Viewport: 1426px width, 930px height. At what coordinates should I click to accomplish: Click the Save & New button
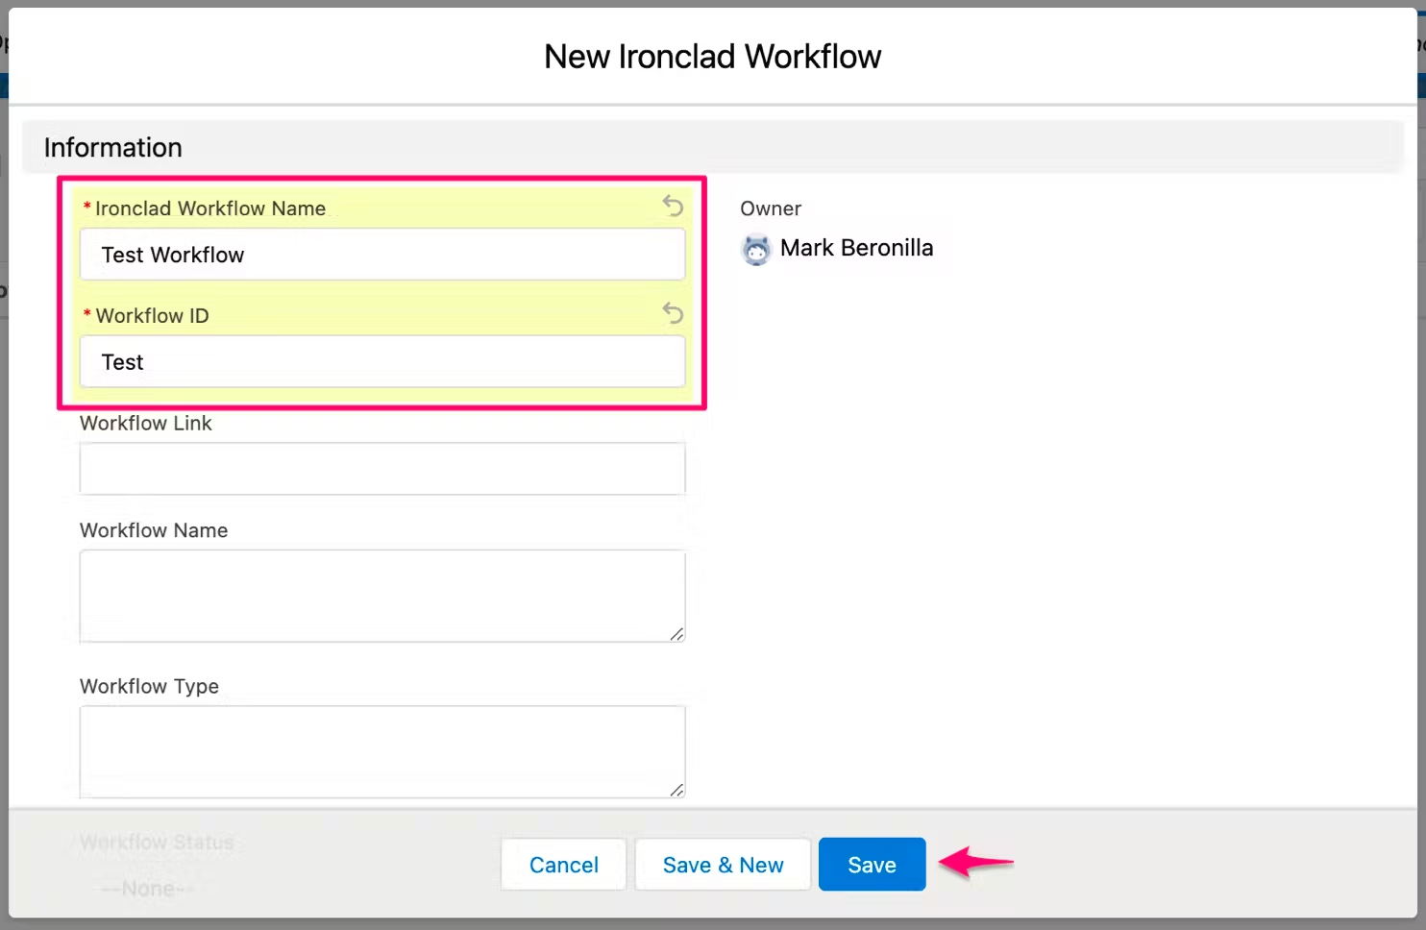pyautogui.click(x=723, y=865)
